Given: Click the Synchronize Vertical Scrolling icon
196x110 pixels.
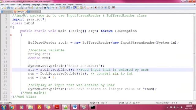Looking at the screenshot, I should pyautogui.click(x=61, y=8).
